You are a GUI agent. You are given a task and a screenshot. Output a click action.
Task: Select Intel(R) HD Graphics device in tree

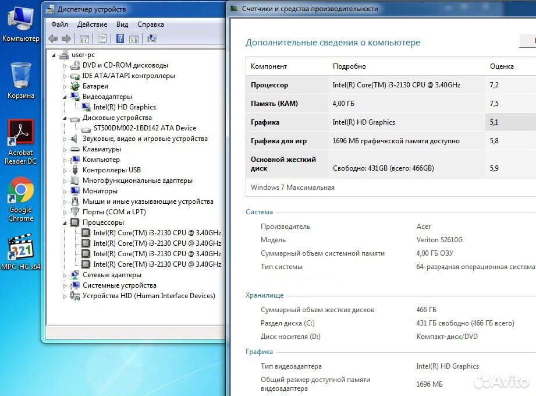point(125,107)
